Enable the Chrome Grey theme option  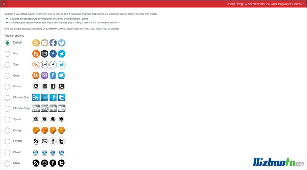tap(7, 109)
